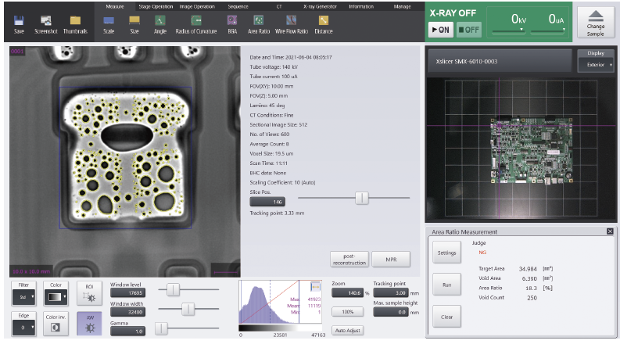The width and height of the screenshot is (620, 344).
Task: Click the Xslicer SMX-6010-0003 title
Action: click(467, 62)
